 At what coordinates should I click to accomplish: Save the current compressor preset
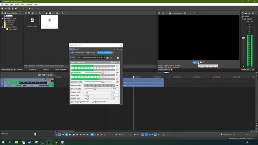(108, 58)
